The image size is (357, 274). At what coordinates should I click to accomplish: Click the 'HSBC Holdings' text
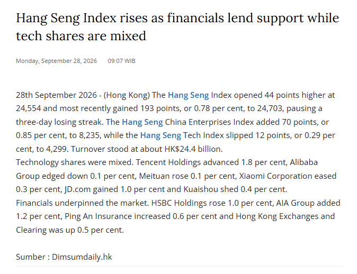click(x=177, y=203)
